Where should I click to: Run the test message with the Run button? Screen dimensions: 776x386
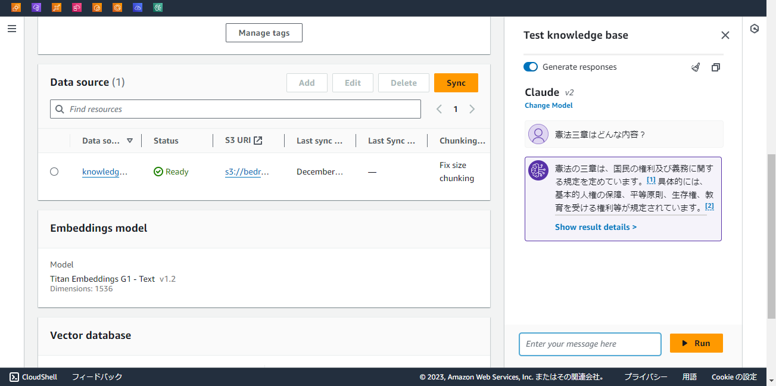696,343
